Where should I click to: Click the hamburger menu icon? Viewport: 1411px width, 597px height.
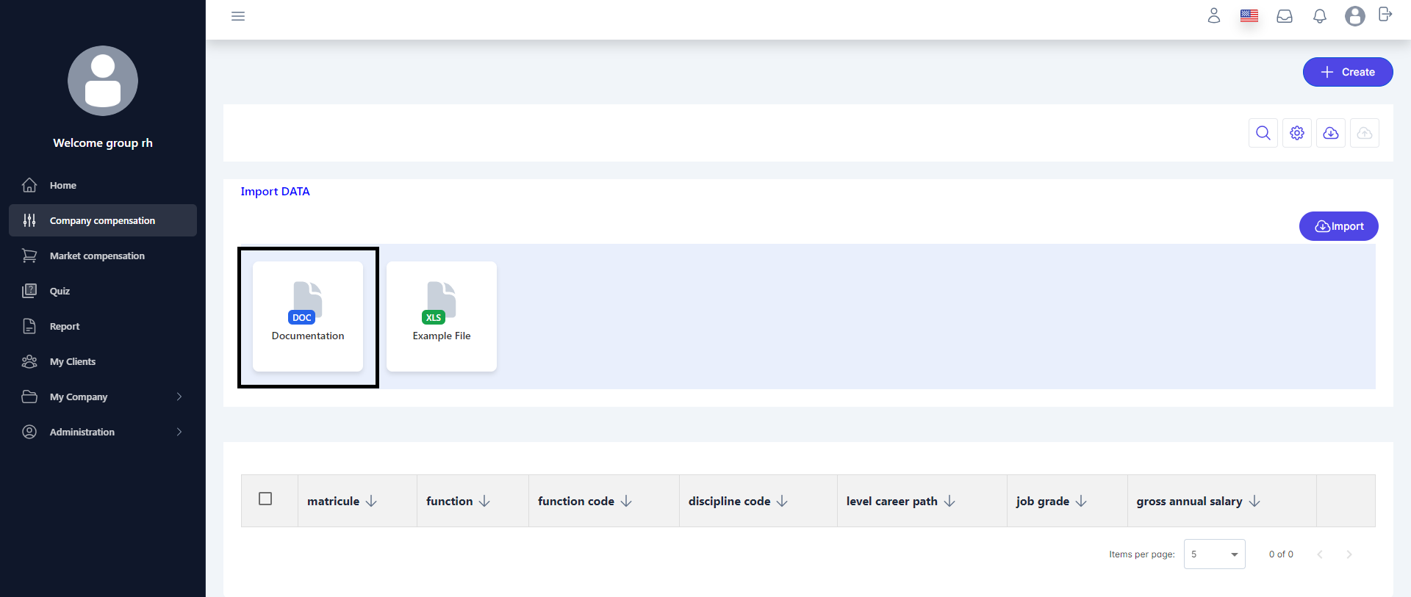238,16
